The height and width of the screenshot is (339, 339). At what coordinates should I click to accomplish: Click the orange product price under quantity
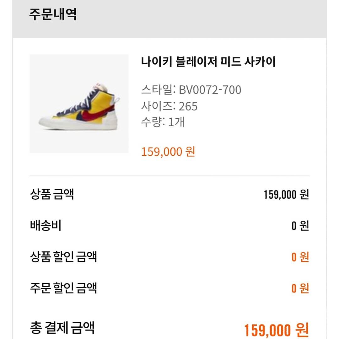tap(168, 152)
